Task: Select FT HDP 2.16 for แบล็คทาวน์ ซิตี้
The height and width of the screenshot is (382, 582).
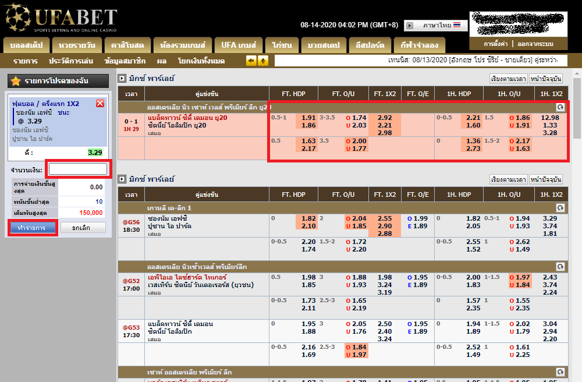Action: tap(308, 347)
